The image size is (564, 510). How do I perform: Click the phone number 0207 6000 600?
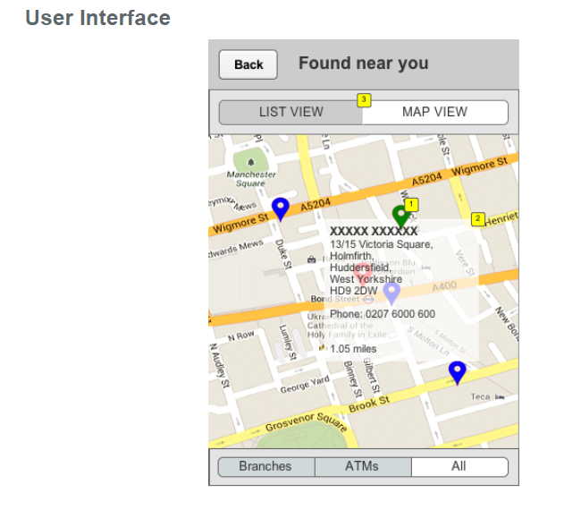click(400, 314)
